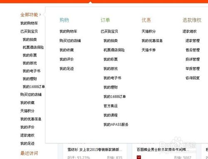The height and width of the screenshot is (159, 208).
Task: Open 我的彩票 under the 订单 column
Action: click(x=111, y=59)
